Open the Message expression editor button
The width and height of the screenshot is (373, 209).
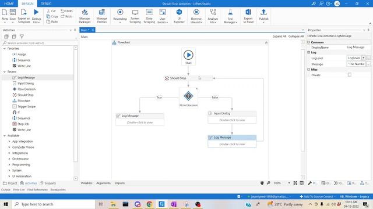pos(368,64)
